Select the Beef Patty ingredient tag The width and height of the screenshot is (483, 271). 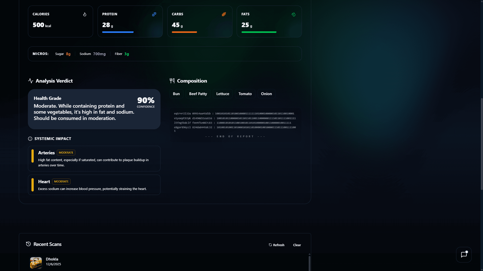[198, 94]
